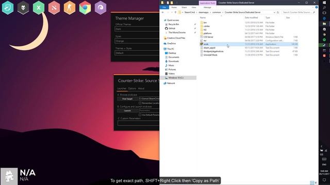Open the Manage ribbon tab
The width and height of the screenshot is (330, 185).
(x=207, y=7)
